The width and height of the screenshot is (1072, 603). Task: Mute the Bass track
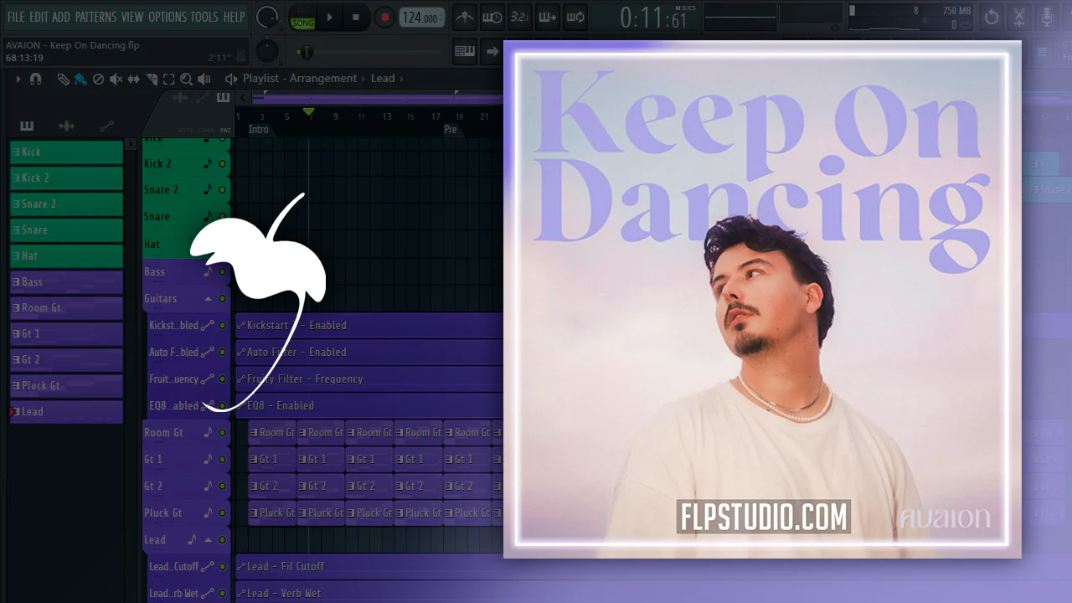click(x=223, y=272)
